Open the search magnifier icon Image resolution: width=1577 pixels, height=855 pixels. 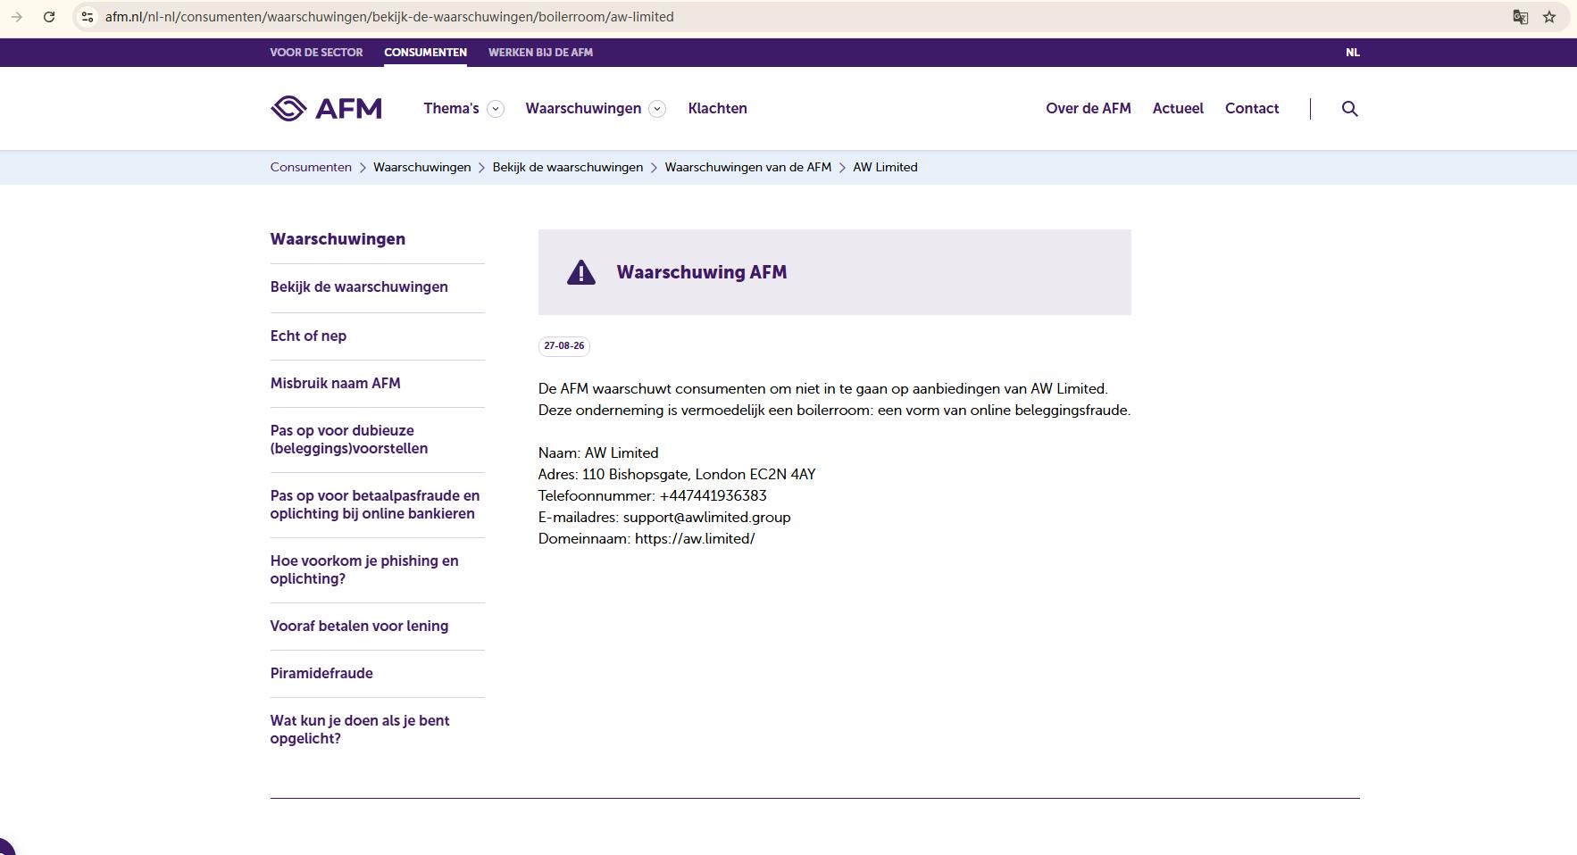click(1349, 108)
